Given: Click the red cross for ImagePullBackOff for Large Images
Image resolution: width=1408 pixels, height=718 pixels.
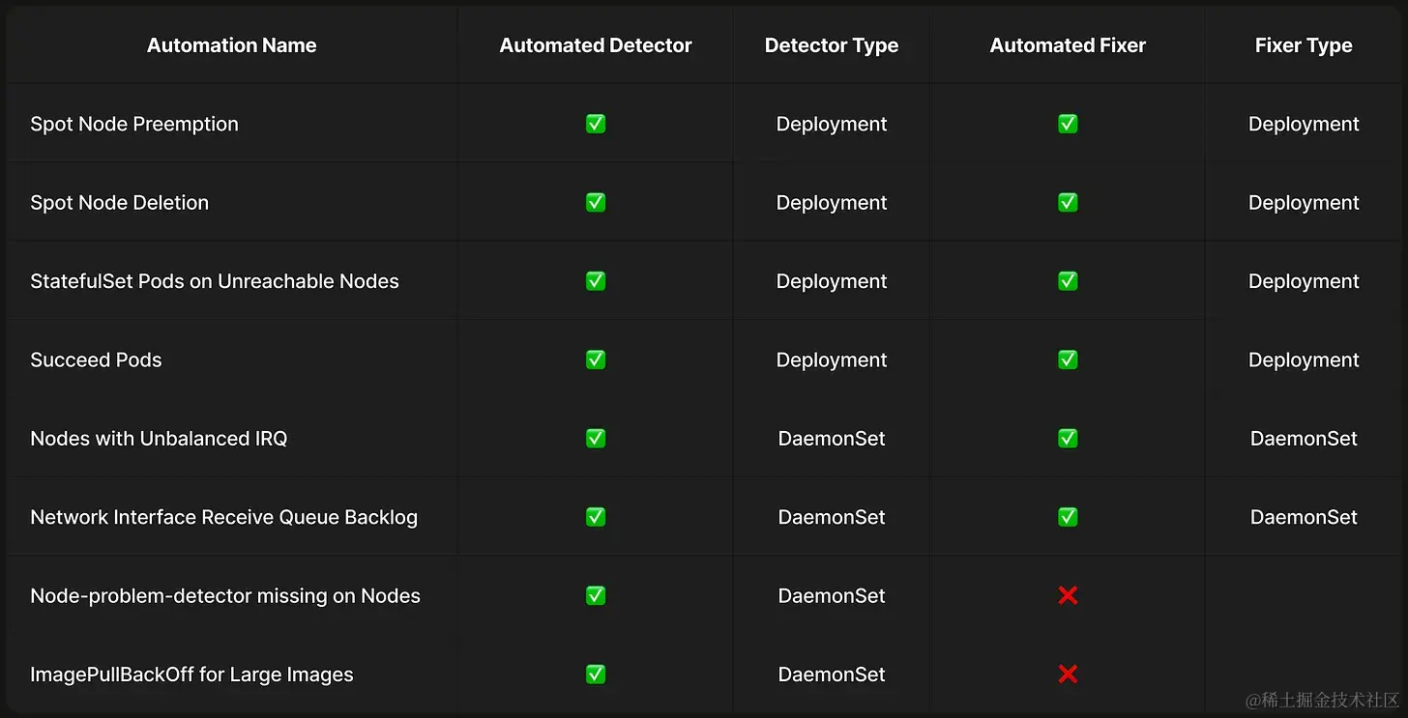Looking at the screenshot, I should click(1068, 675).
